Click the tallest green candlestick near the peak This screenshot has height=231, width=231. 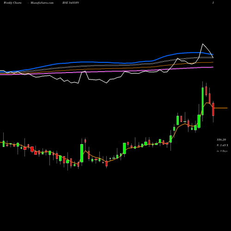click(x=203, y=101)
